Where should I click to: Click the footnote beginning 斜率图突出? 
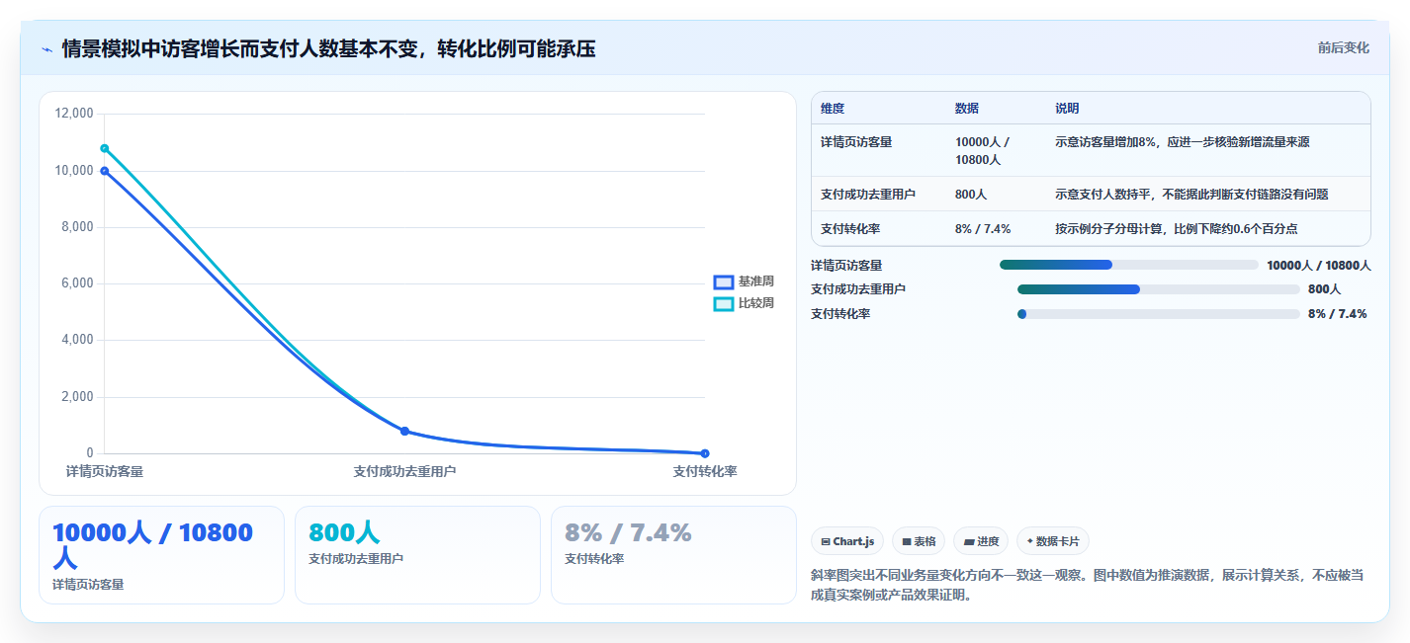point(1088,585)
